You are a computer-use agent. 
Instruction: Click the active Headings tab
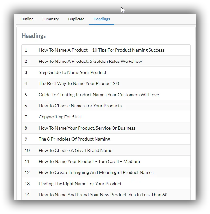pos(101,19)
